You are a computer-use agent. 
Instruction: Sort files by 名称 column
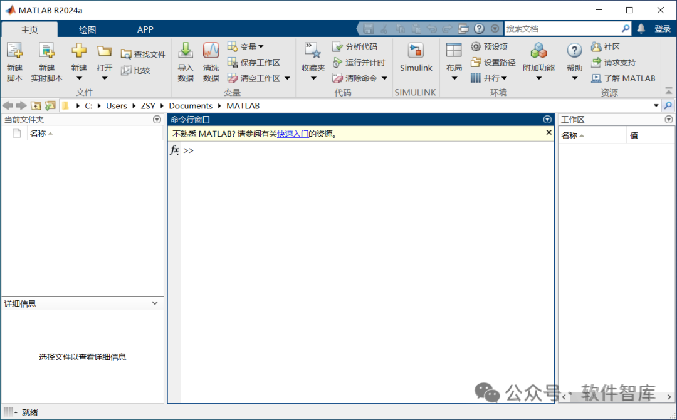95,134
